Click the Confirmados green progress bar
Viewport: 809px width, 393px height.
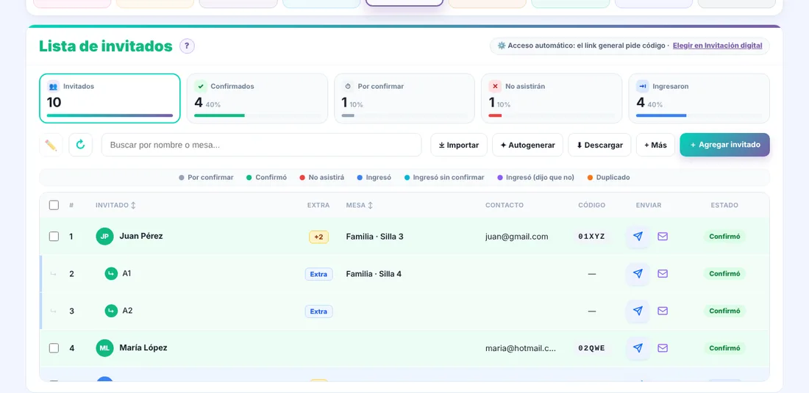pos(219,115)
